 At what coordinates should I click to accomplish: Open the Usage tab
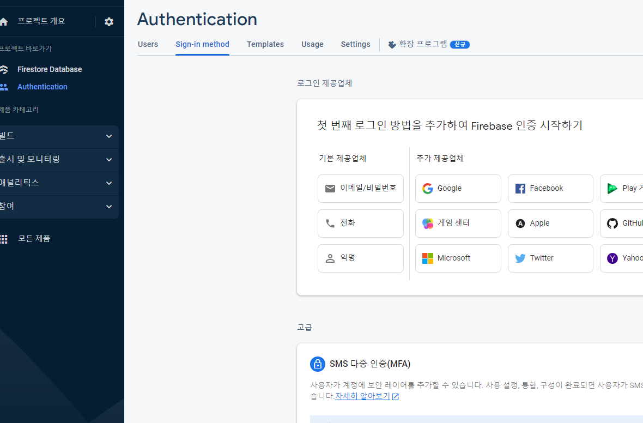pos(312,44)
